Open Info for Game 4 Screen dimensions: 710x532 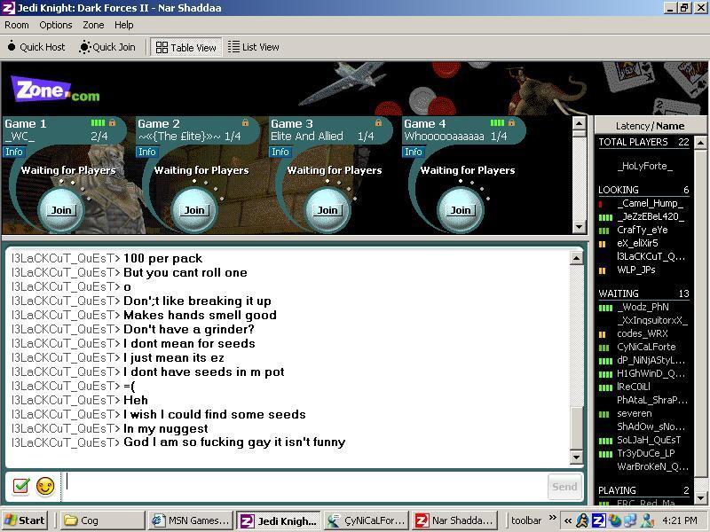tap(413, 152)
